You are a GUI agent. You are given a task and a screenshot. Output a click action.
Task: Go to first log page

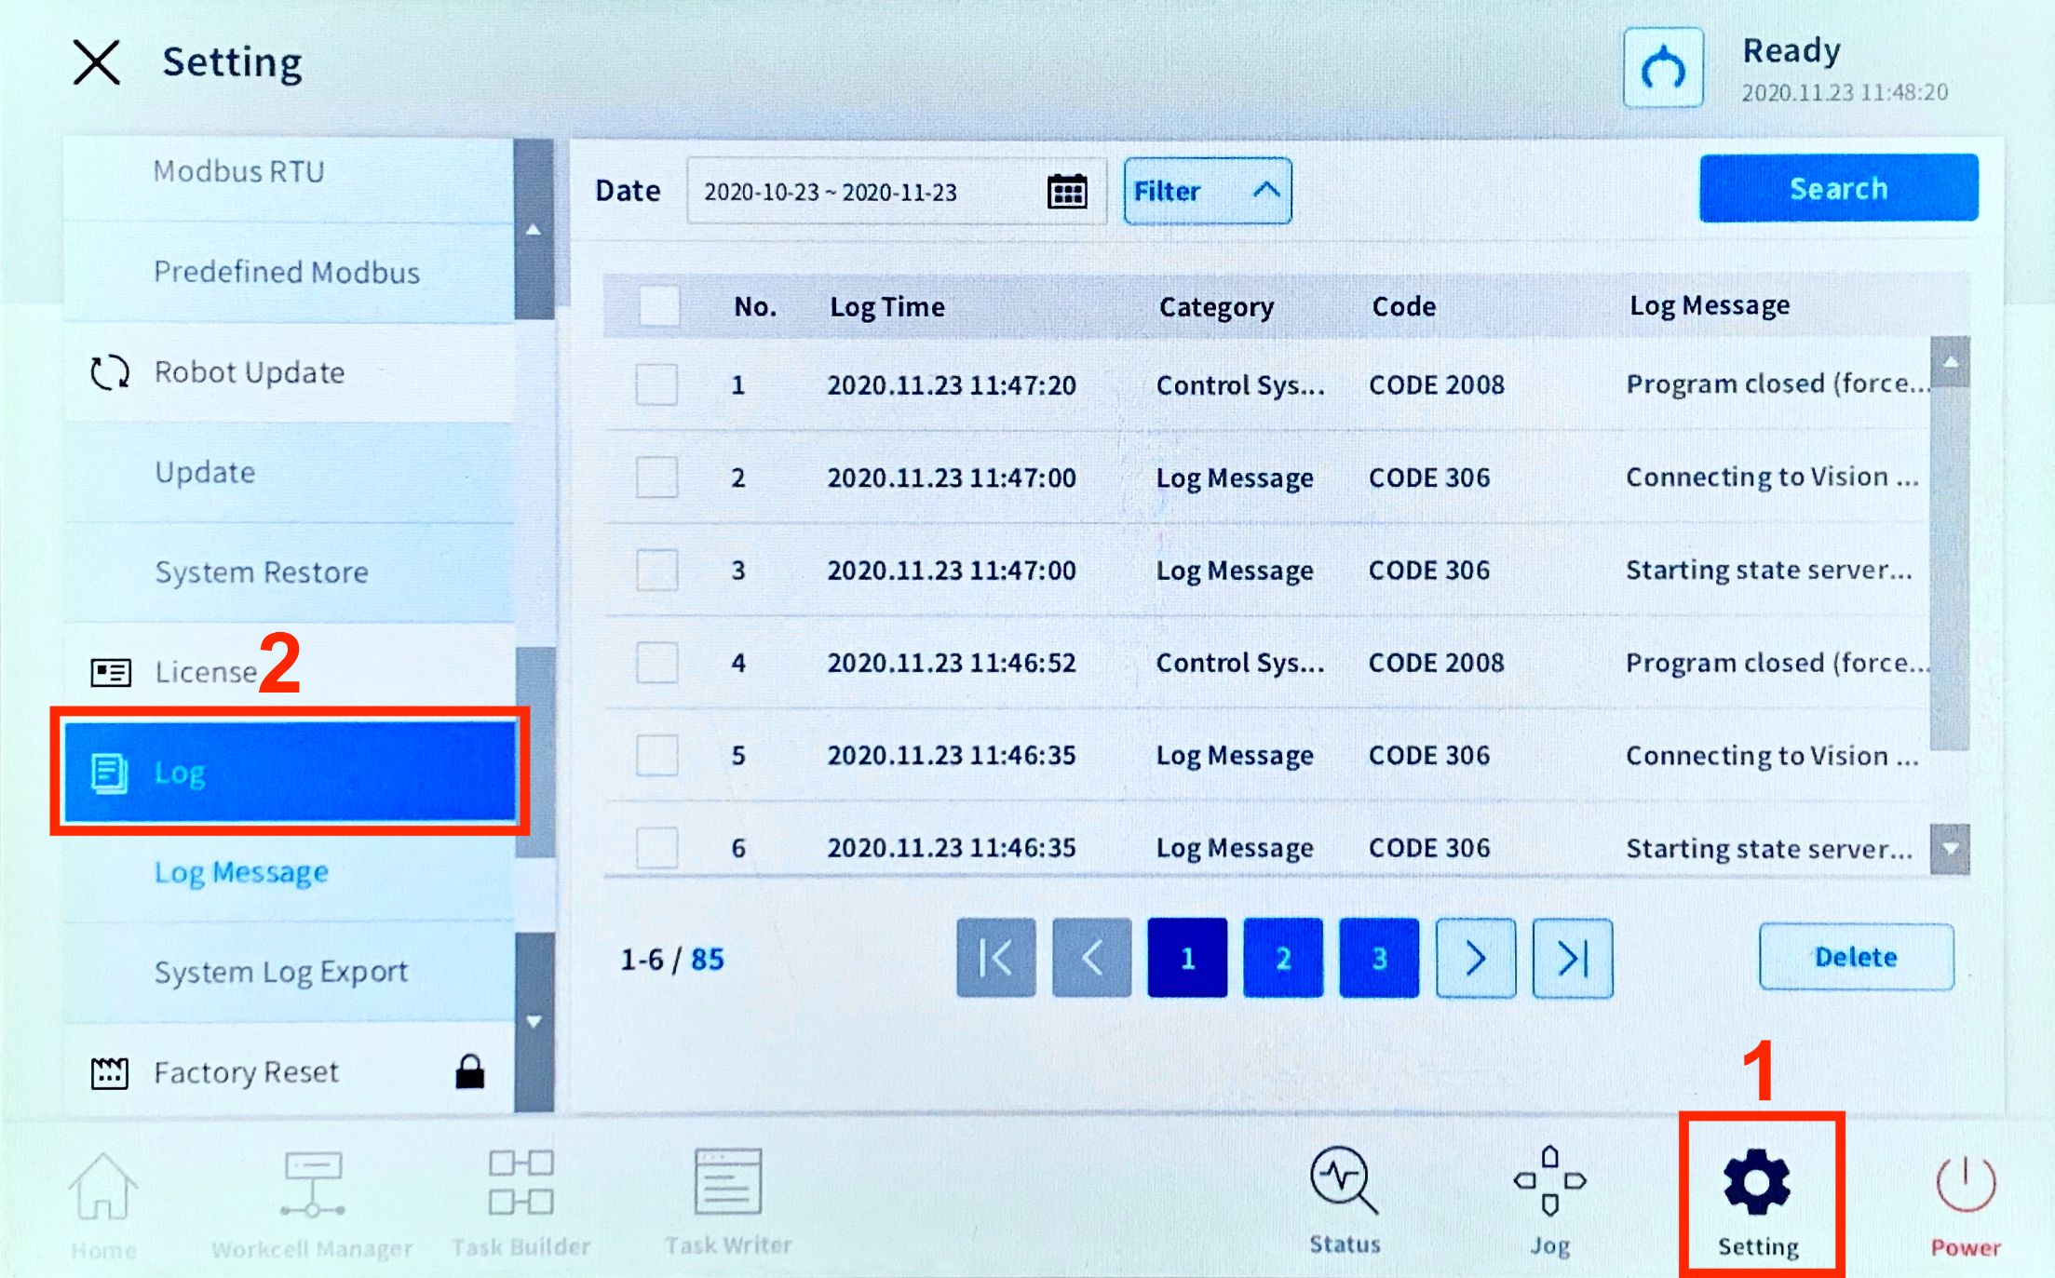[x=996, y=958]
